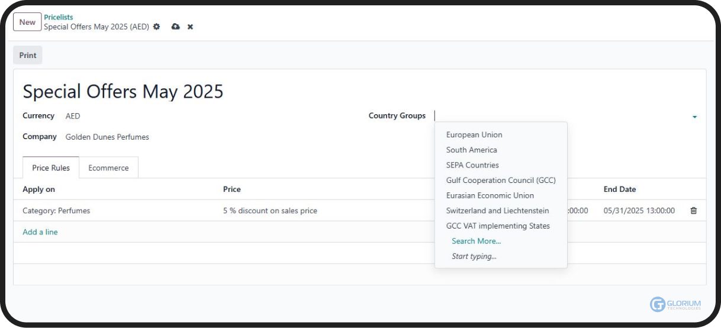Click the gear settings icon beside pricelist name
This screenshot has height=328, width=721.
(157, 27)
